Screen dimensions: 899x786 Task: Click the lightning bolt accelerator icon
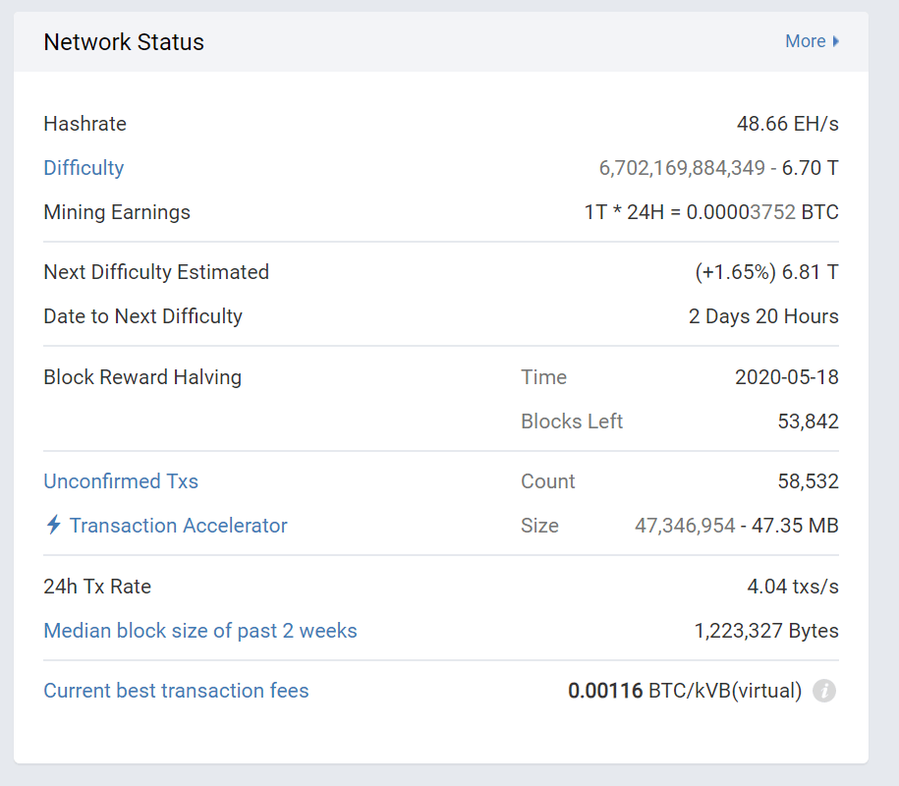53,525
